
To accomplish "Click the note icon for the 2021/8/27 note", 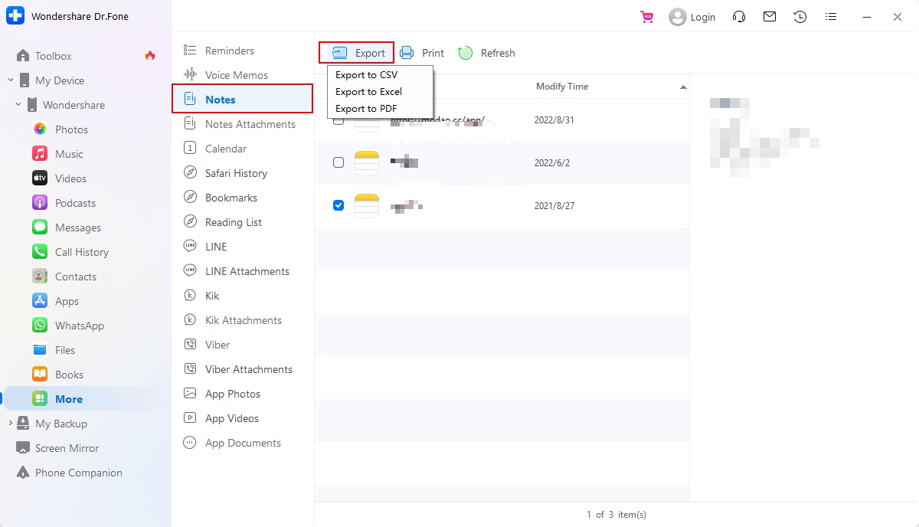I will (367, 205).
